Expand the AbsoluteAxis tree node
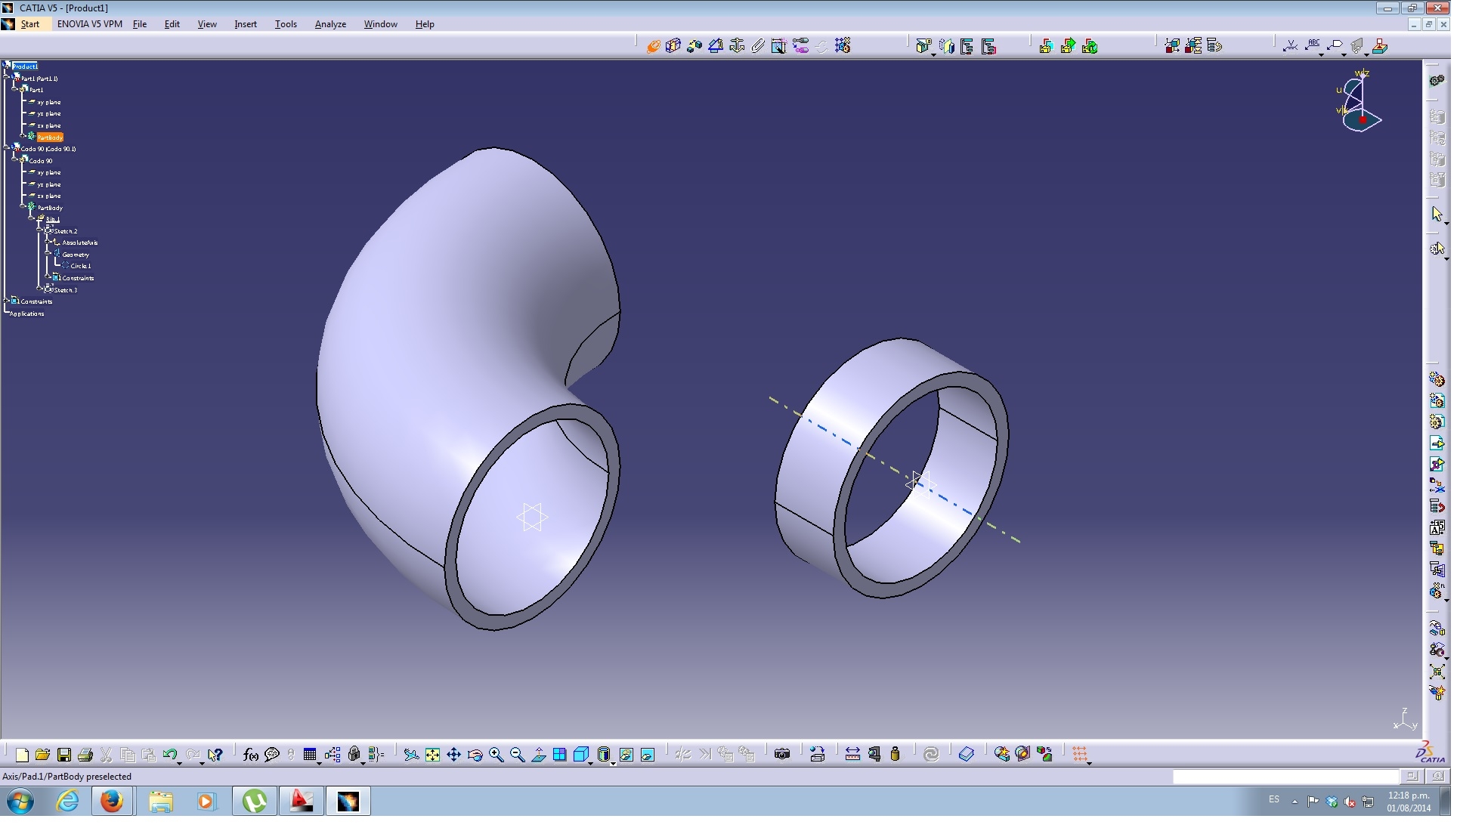Screen dimensions: 1457x828 click(48, 241)
